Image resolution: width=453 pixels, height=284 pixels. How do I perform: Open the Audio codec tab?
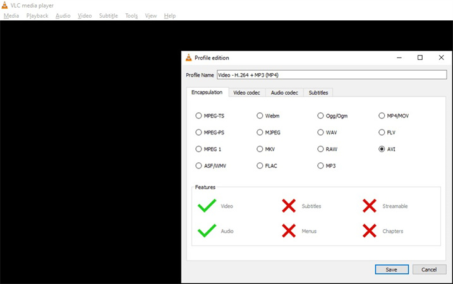click(284, 93)
